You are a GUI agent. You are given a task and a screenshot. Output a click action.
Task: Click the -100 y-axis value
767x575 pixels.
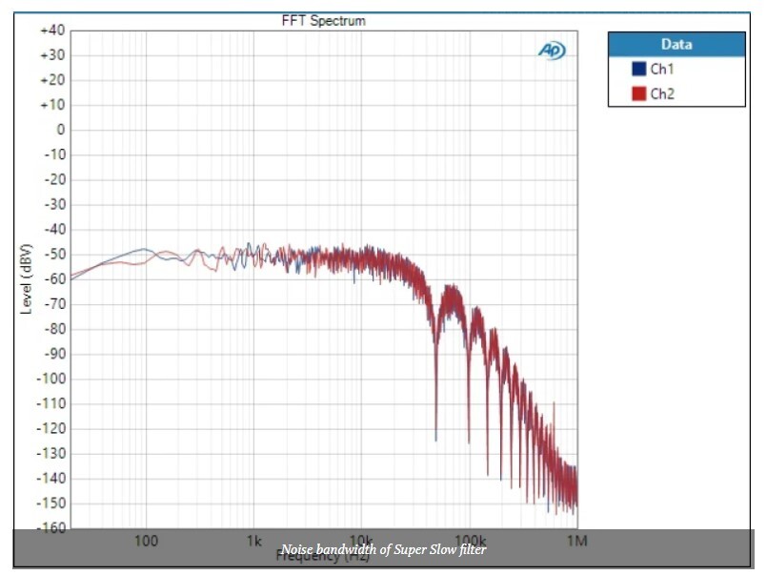[50, 379]
